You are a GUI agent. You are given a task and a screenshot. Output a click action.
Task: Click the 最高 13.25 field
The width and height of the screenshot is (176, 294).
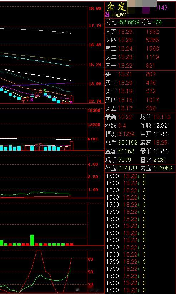pyautogui.click(x=154, y=143)
